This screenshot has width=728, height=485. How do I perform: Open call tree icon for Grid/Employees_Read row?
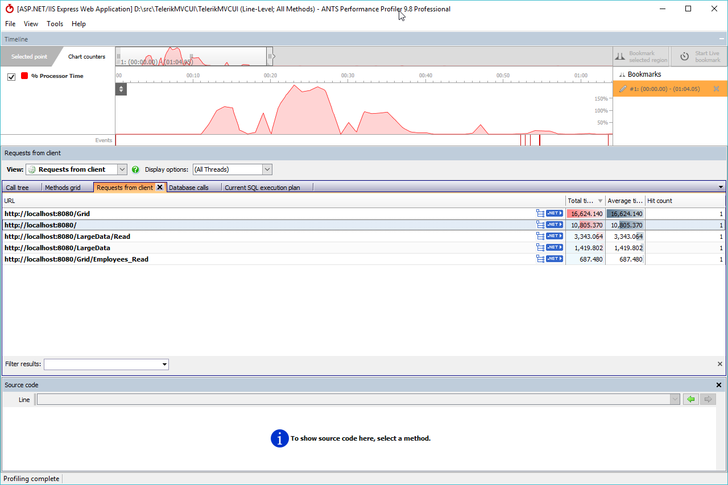540,259
